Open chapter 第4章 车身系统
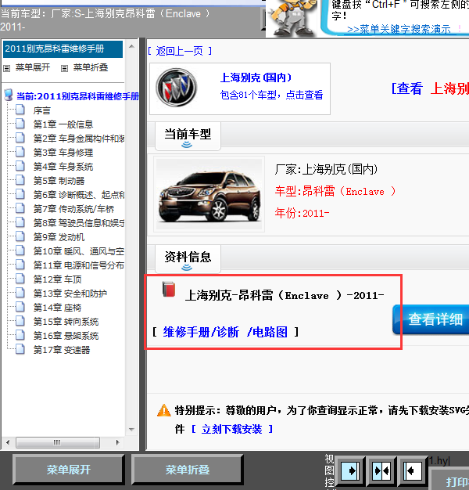The width and height of the screenshot is (469, 490). pyautogui.click(x=63, y=166)
